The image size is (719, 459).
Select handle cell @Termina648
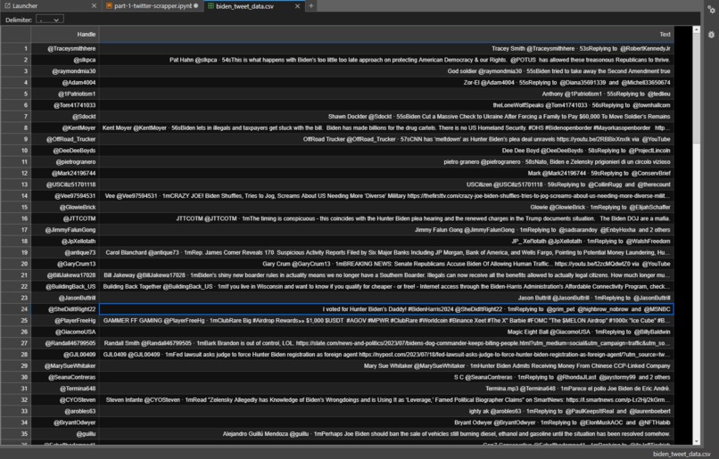(x=65, y=389)
